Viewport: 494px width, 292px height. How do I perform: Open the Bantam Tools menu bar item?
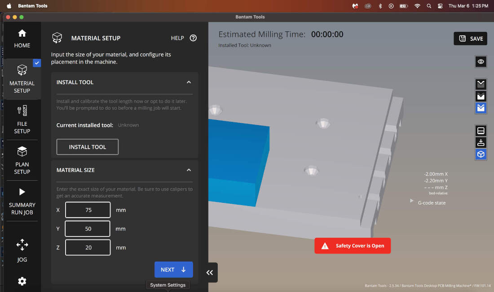tap(33, 6)
